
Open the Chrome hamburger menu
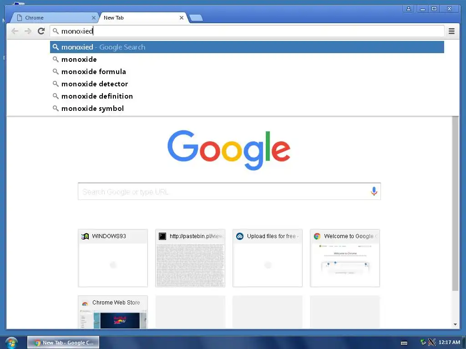click(451, 31)
